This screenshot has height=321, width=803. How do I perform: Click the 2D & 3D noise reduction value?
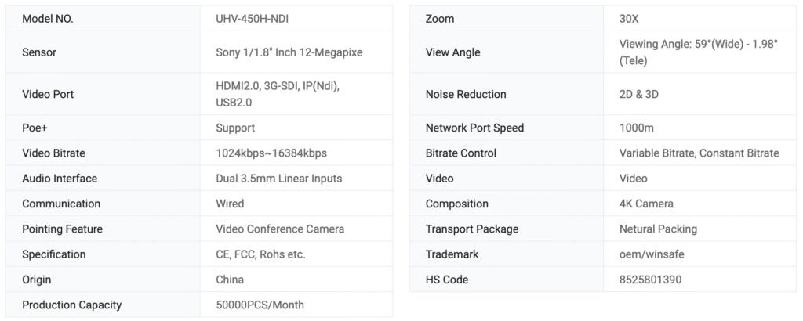click(x=639, y=94)
